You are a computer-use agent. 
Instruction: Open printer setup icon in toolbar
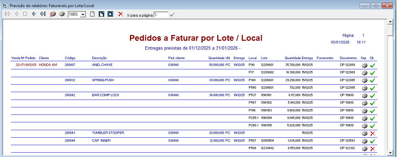click(x=53, y=14)
